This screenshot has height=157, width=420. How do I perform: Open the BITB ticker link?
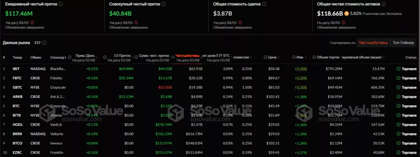pos(16,115)
